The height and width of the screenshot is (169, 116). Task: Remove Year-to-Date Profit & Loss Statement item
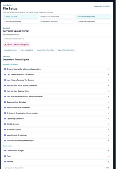pyautogui.click(x=108, y=86)
